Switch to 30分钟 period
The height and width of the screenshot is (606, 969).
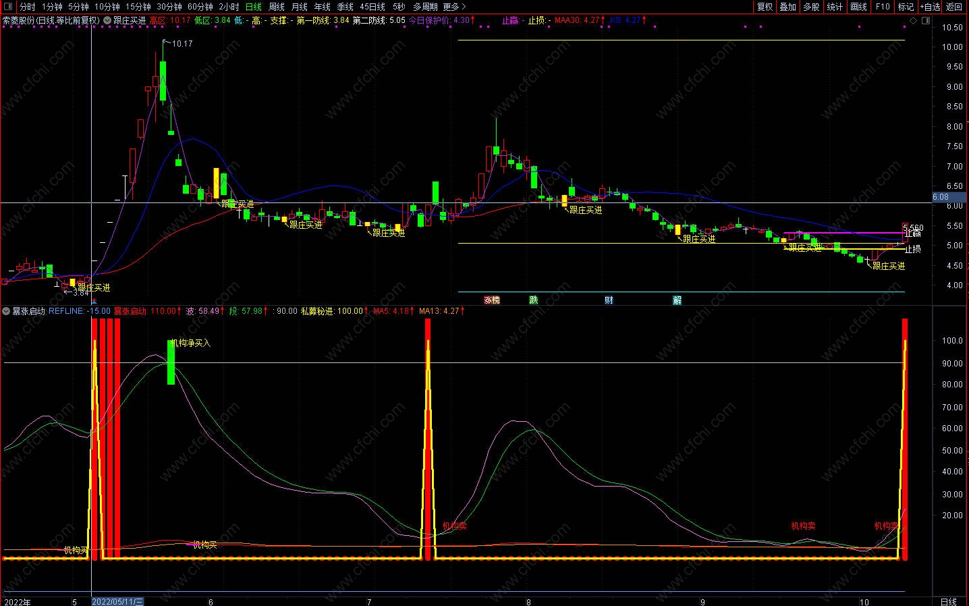(169, 7)
